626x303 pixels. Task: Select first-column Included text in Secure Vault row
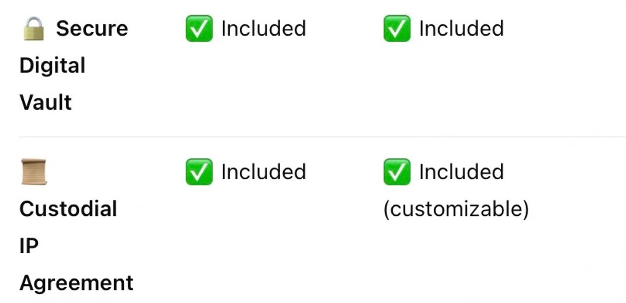(x=264, y=29)
